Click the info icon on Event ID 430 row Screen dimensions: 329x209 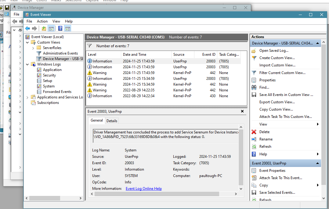(x=90, y=96)
